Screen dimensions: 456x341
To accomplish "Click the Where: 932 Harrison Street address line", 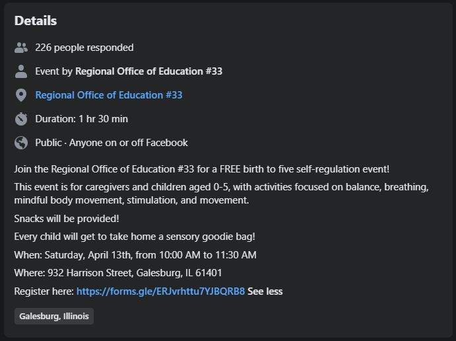I will pyautogui.click(x=117, y=273).
